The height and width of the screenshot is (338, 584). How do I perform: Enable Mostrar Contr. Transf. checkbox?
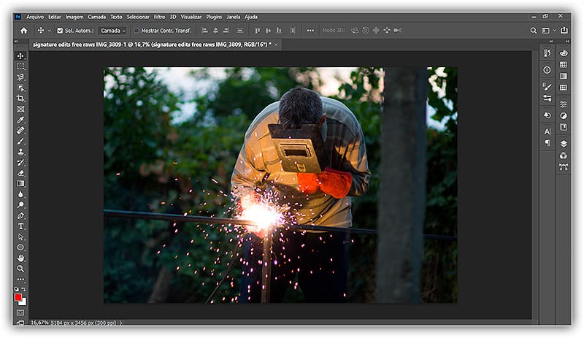point(137,31)
